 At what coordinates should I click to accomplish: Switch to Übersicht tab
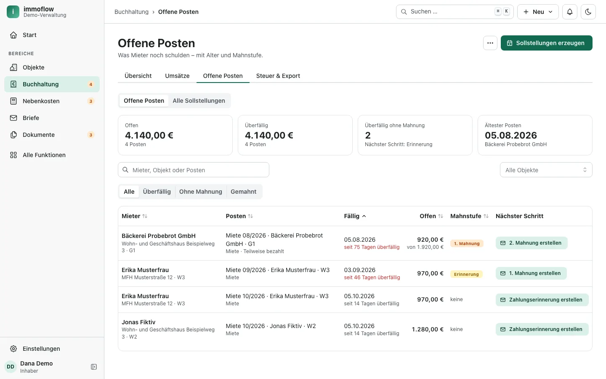coord(138,76)
